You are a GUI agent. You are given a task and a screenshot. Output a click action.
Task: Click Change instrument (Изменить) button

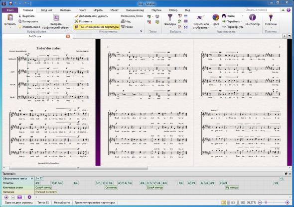pos(83,21)
